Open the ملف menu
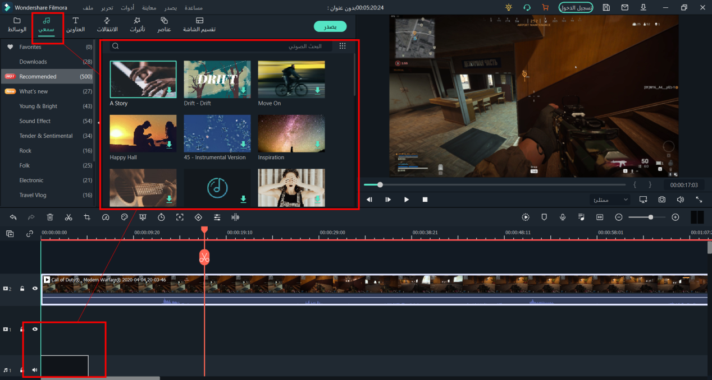Viewport: 712px width, 380px height. (x=88, y=8)
